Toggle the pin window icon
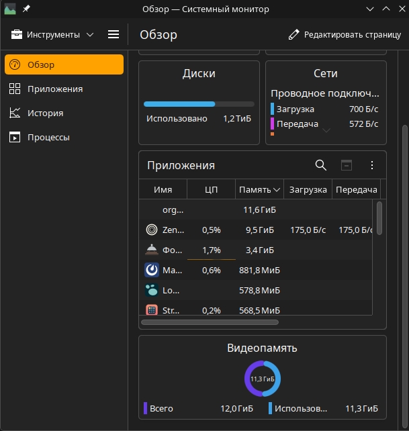409x431 pixels. 26,9
